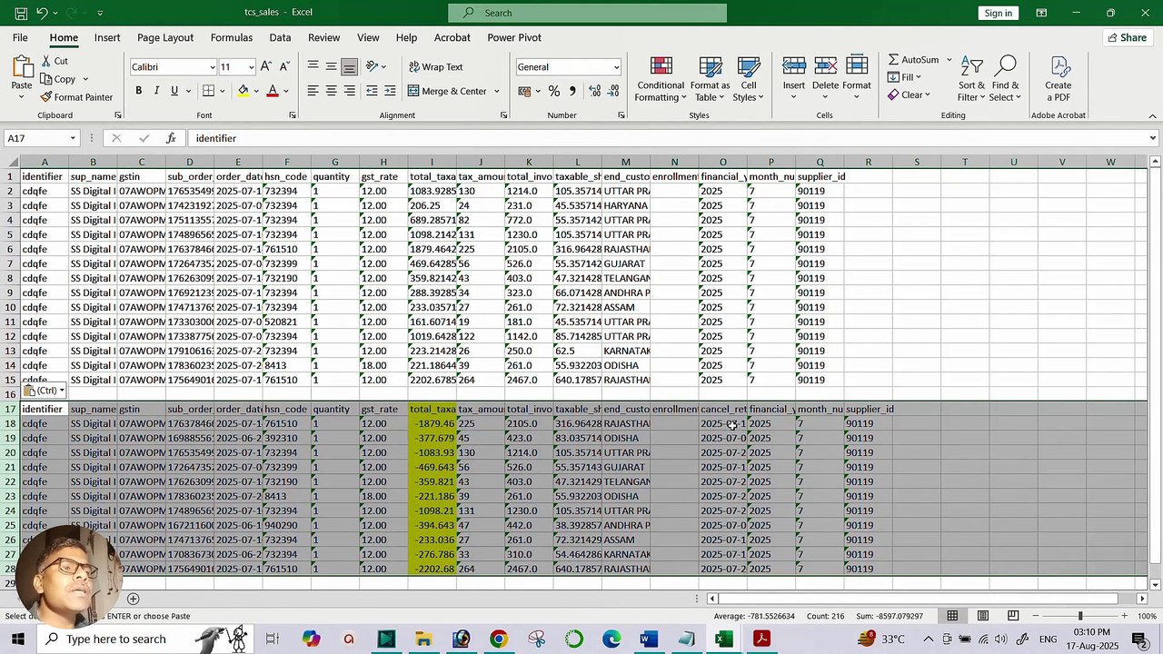The width and height of the screenshot is (1163, 654).
Task: Click Merge & Center button
Action: click(x=447, y=91)
